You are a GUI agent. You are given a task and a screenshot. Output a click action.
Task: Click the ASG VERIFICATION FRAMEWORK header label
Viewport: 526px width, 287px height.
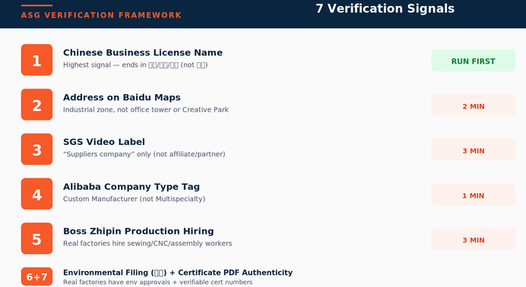101,15
